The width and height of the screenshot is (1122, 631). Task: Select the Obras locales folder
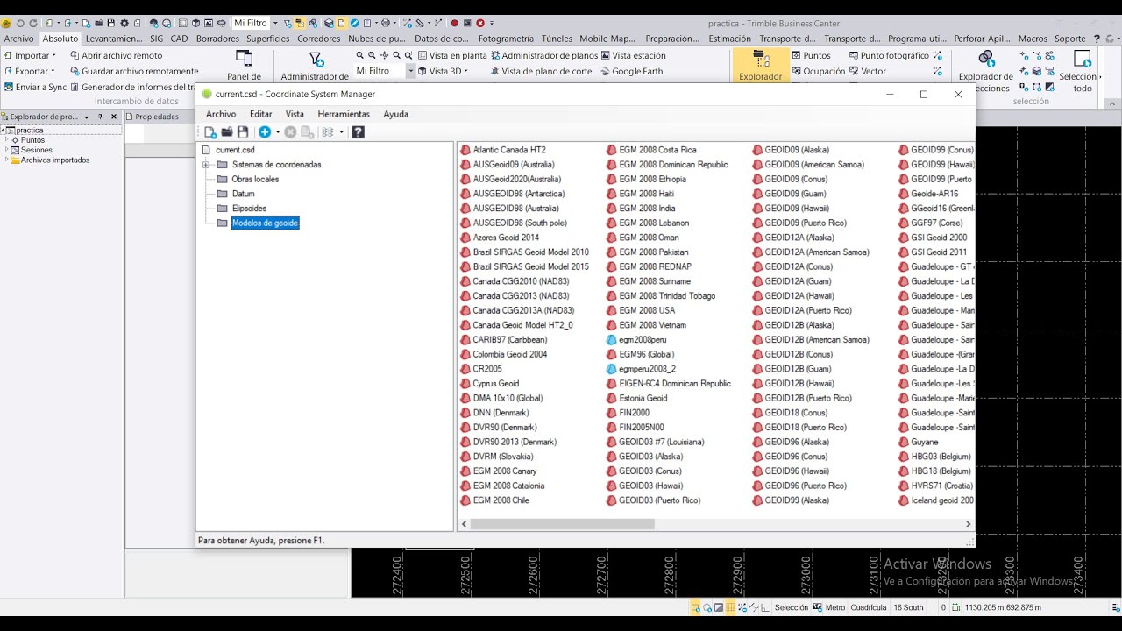click(255, 180)
